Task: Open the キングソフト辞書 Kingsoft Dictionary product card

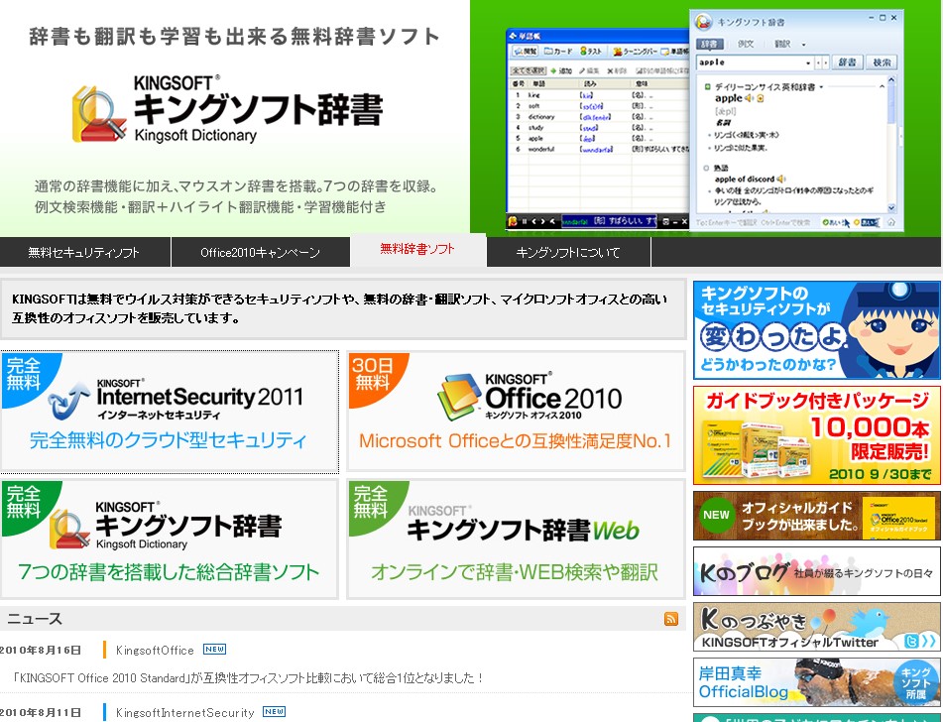Action: click(170, 540)
